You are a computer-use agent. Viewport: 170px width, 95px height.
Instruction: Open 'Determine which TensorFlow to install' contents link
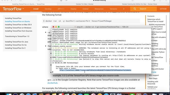click(155, 20)
